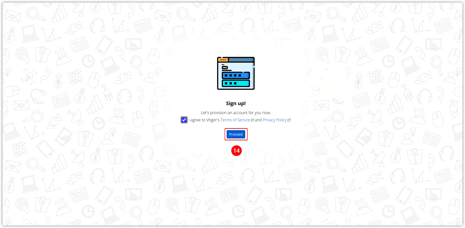Click the "I agree to Vtiger's" label
This screenshot has height=228, width=465.
point(204,120)
